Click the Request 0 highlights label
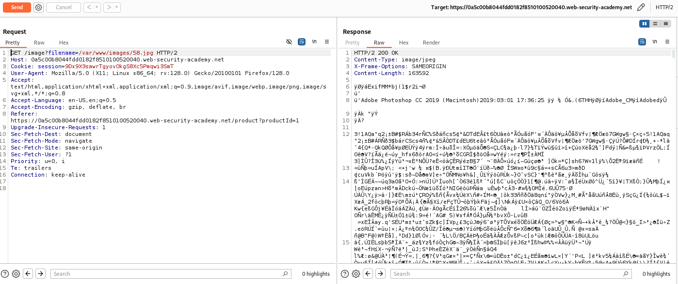 (x=316, y=274)
